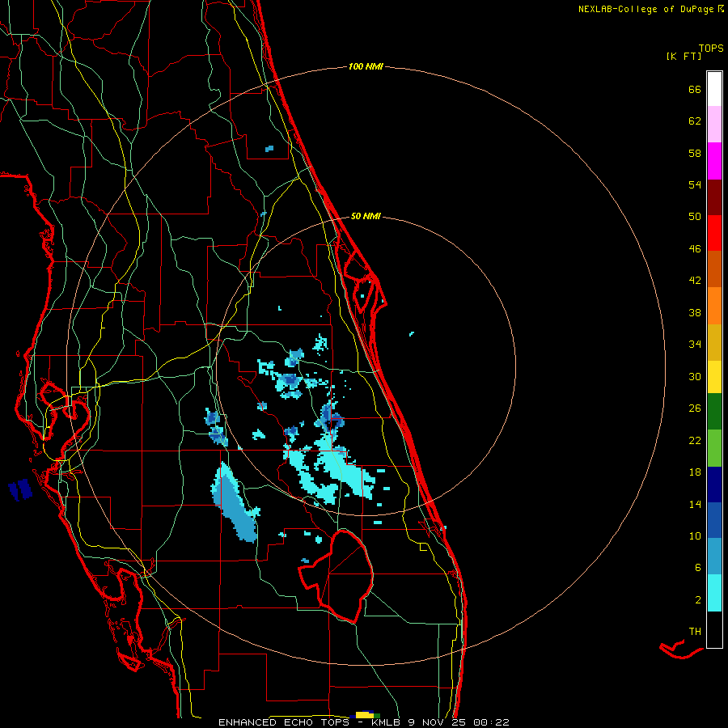Screen dimensions: 728x728
Task: Click the bright red 46-50 K FT legend swatch
Action: [x=714, y=233]
